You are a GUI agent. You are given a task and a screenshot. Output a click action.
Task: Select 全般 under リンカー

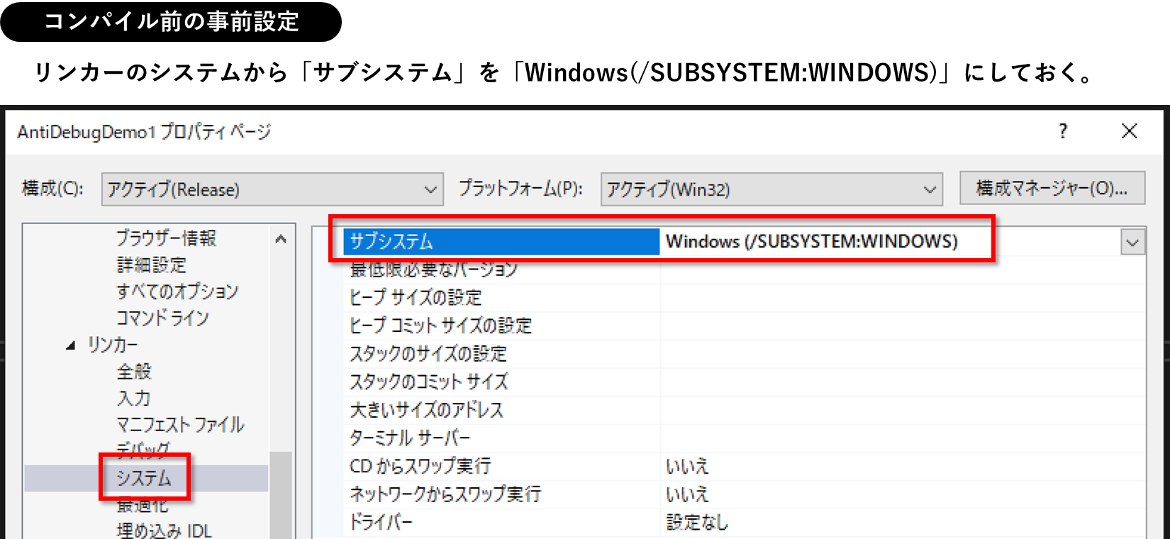134,371
